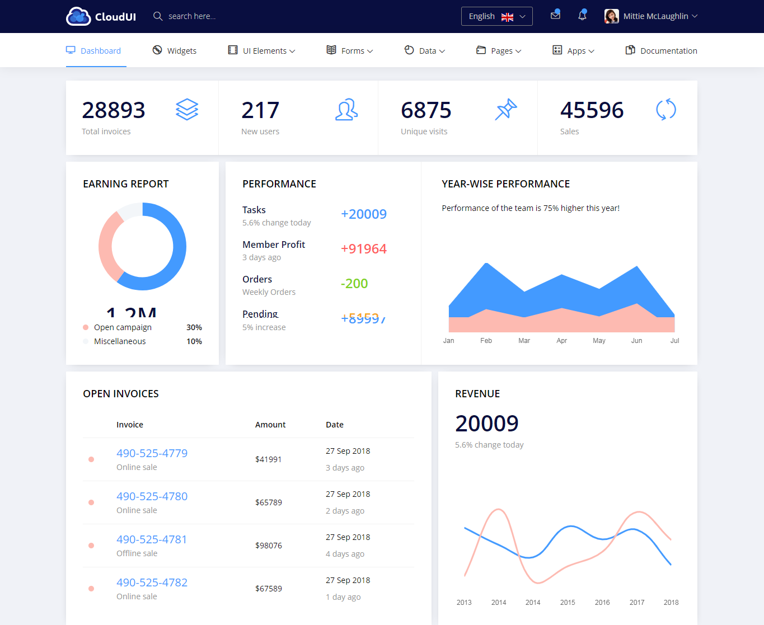Image resolution: width=764 pixels, height=625 pixels.
Task: Click the Documentation file icon
Action: click(x=630, y=50)
